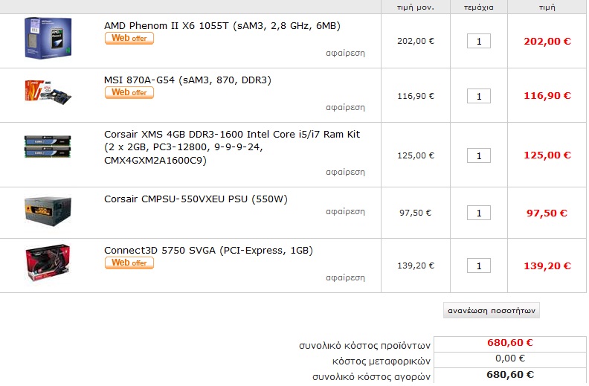Click ανανέωση ποσοτήτων update quantities button
The image size is (589, 386).
point(492,311)
